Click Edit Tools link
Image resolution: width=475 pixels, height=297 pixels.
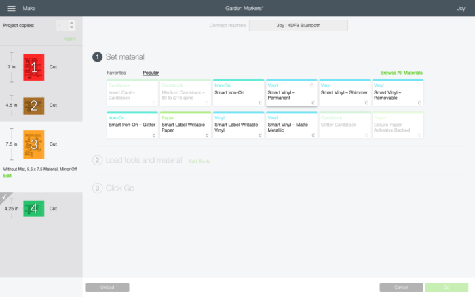[199, 161]
